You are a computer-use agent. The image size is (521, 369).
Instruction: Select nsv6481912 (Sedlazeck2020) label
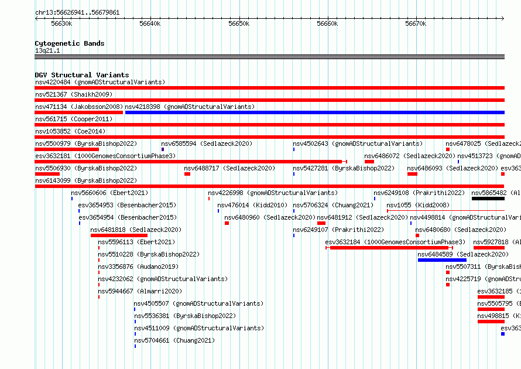362,217
